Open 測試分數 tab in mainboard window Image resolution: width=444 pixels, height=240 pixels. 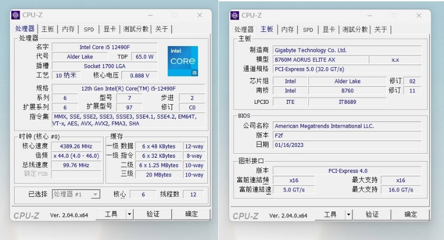coord(355,29)
